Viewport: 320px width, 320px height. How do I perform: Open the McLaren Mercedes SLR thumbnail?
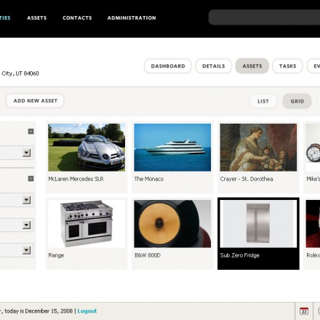(87, 148)
